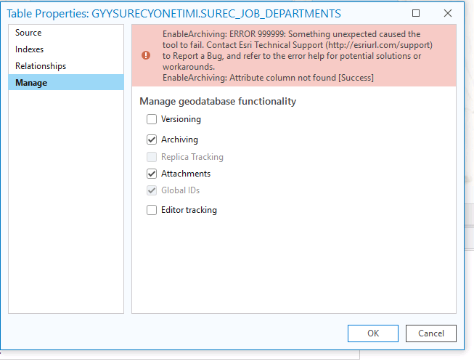Viewport: 474px width, 364px height.
Task: Close the Table Properties dialog
Action: (x=449, y=13)
